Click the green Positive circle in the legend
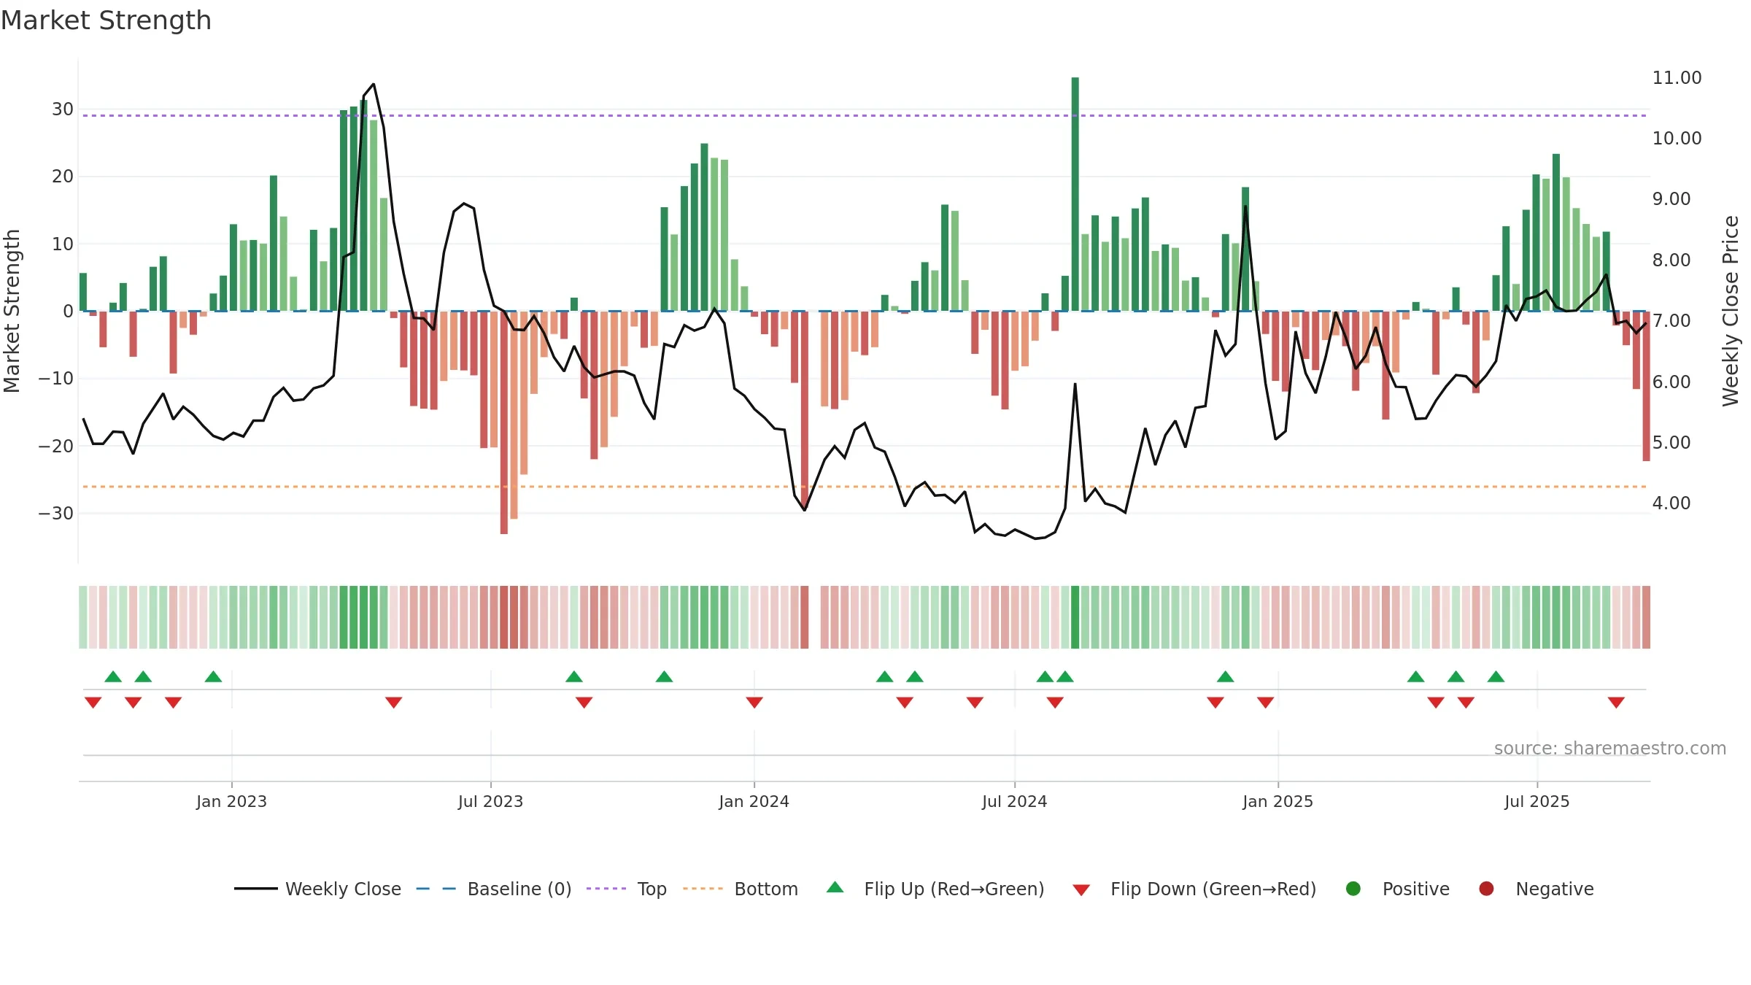 tap(1353, 889)
